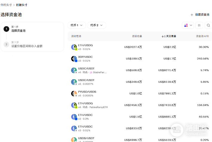Open the filter settings sliders icon

[199, 25]
